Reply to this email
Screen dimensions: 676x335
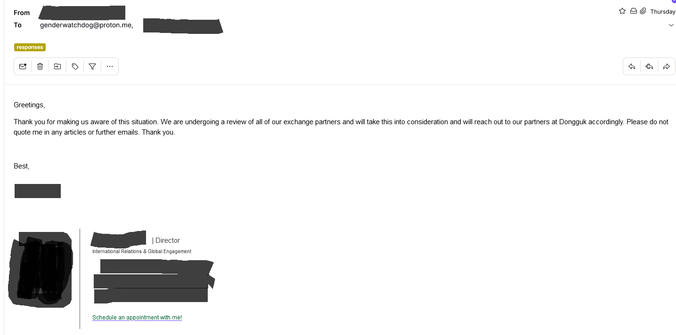tap(632, 66)
